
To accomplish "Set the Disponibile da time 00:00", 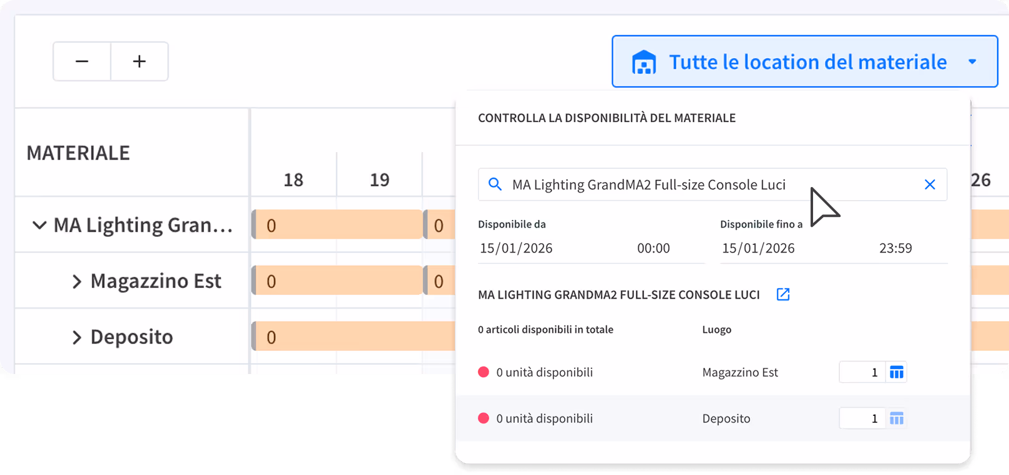I will (653, 248).
